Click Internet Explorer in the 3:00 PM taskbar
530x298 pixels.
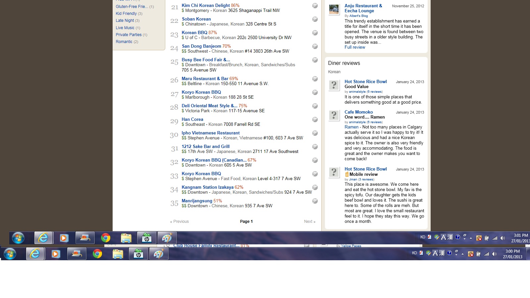[35, 254]
